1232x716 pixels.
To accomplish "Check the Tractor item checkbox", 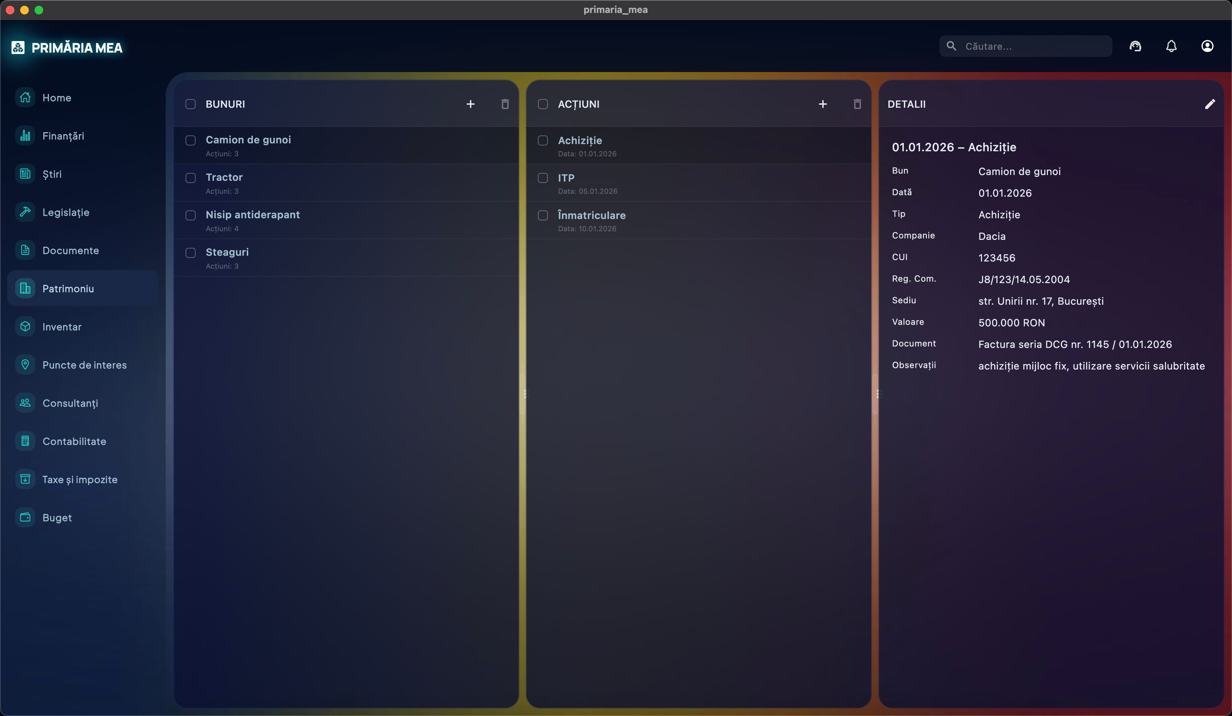I will point(191,178).
